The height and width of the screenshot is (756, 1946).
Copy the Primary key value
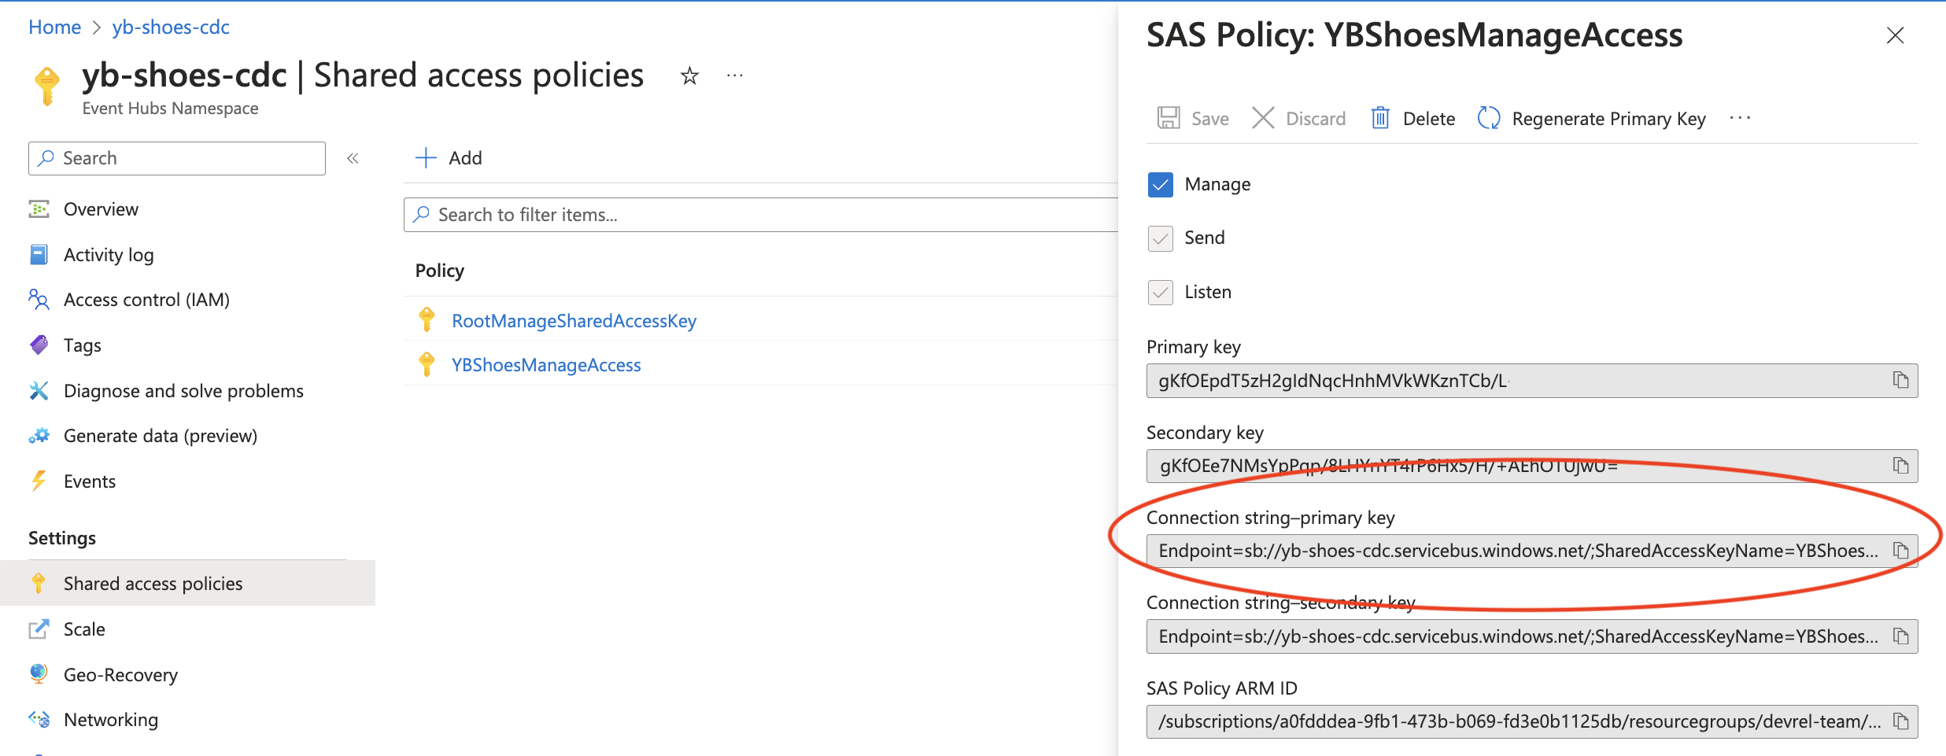click(x=1901, y=380)
